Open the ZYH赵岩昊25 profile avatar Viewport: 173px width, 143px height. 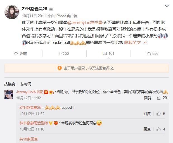pyautogui.click(x=12, y=12)
